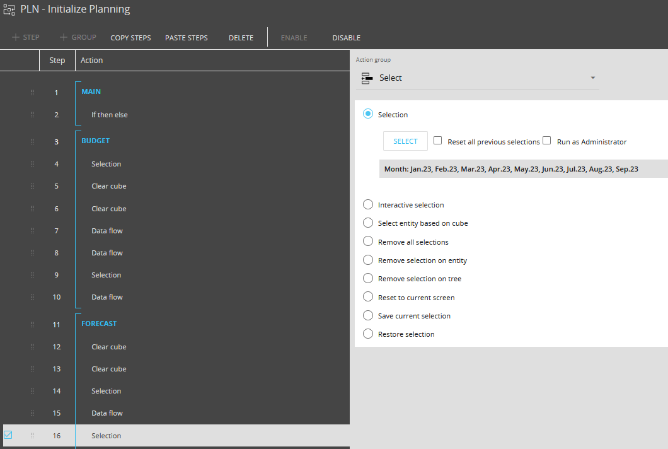The image size is (668, 449).
Task: Click the drag handle of step 11 FORECAST
Action: (x=32, y=325)
